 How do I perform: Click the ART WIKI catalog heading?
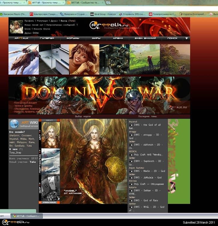pyautogui.click(x=30, y=123)
